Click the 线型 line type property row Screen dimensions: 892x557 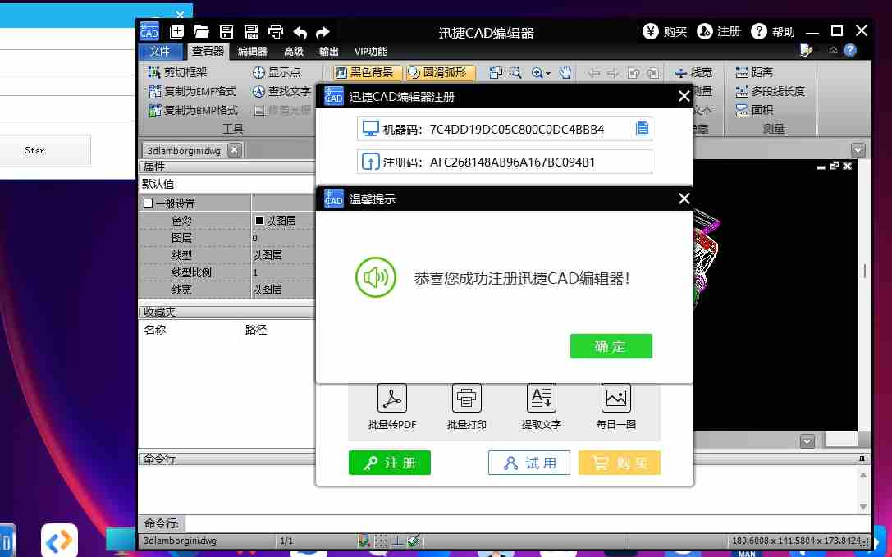(x=226, y=255)
